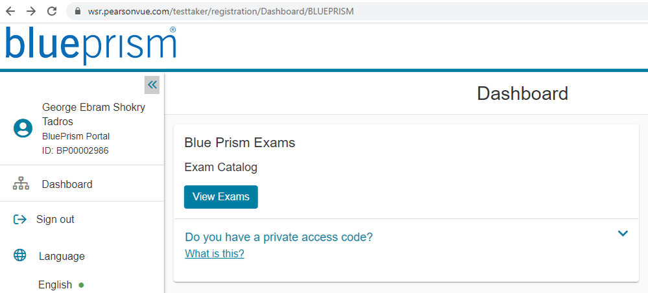
Task: Click the browser forward arrow
Action: click(x=31, y=11)
